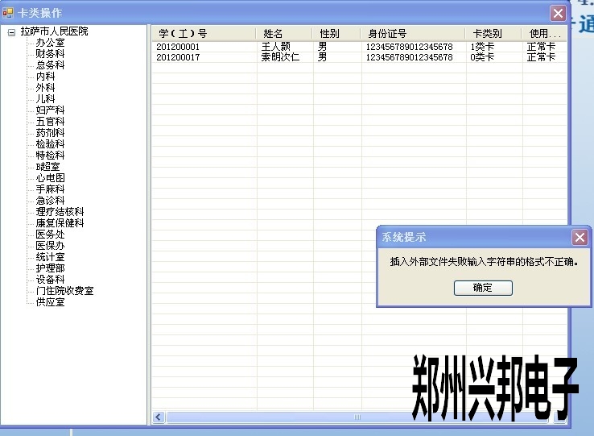Click the 1类卡 cell
594x436 pixels.
[x=482, y=47]
